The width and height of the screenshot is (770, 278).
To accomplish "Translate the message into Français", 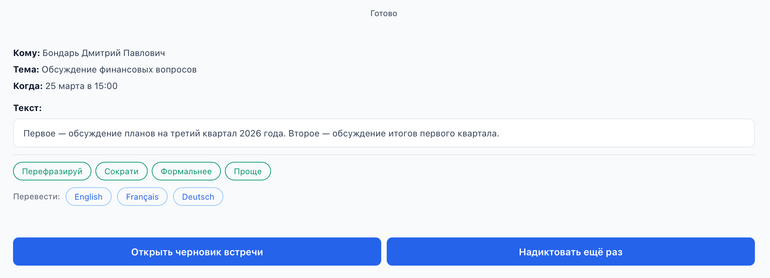I will pyautogui.click(x=142, y=197).
